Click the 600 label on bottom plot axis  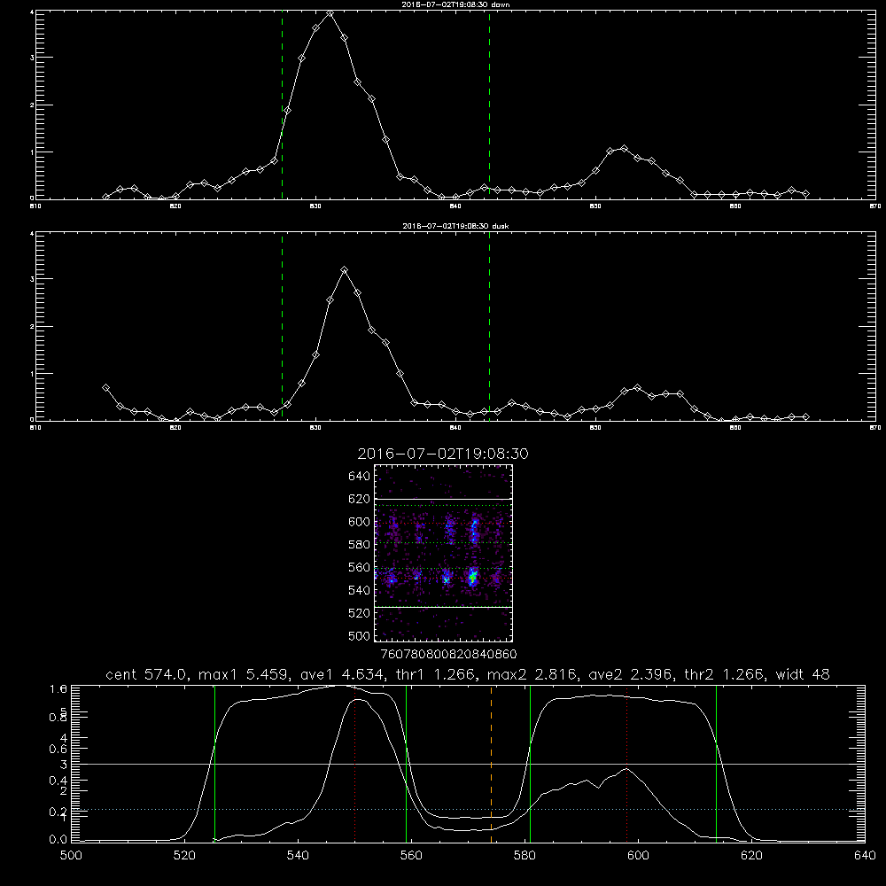click(638, 856)
